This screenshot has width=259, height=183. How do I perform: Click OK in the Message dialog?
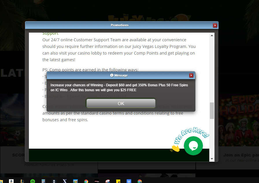click(x=121, y=103)
